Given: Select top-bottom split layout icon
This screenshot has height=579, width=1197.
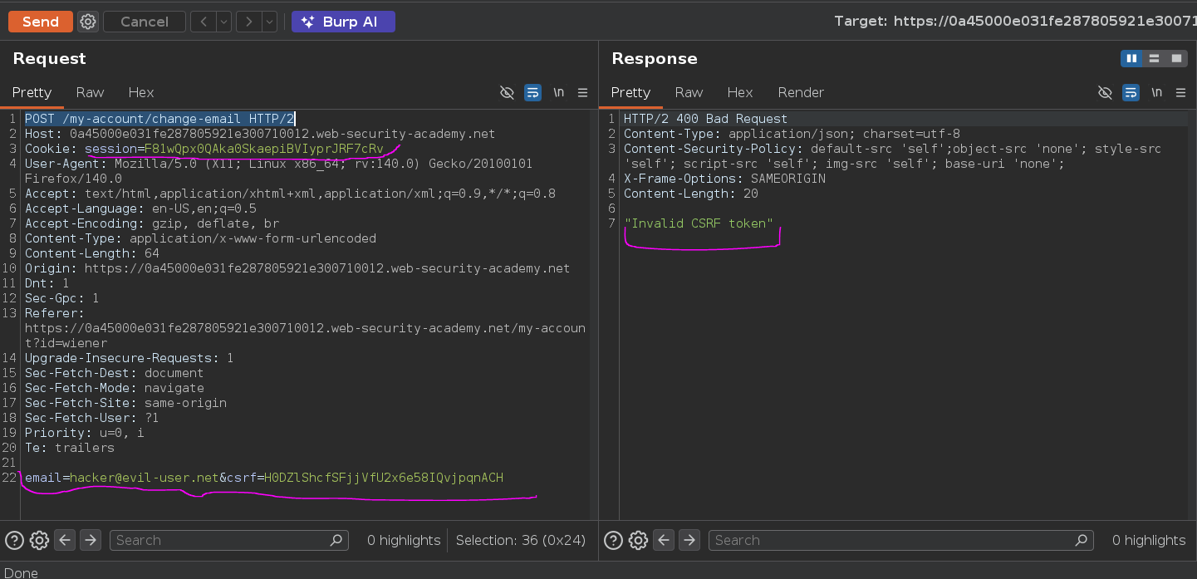Looking at the screenshot, I should 1154,58.
